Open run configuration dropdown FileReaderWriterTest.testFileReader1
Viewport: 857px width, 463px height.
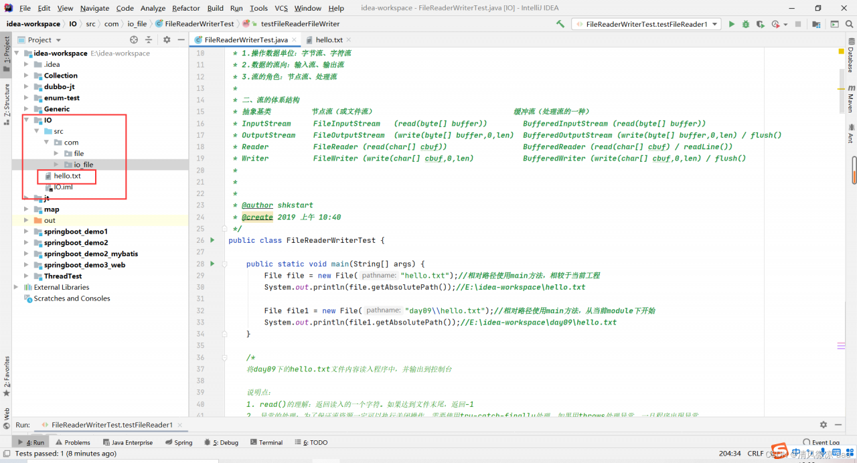point(646,24)
